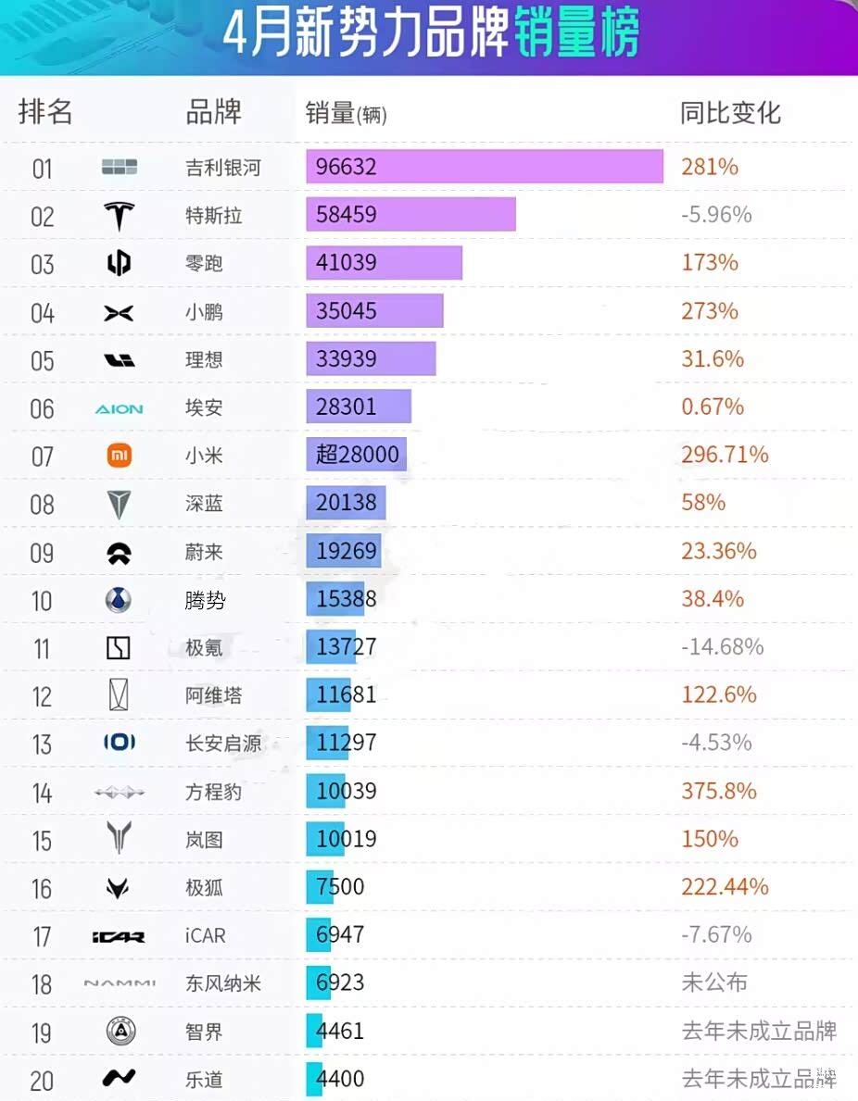Screen dimensions: 858x1101
Task: Click the orange Xiaomi logo
Action: coord(119,456)
